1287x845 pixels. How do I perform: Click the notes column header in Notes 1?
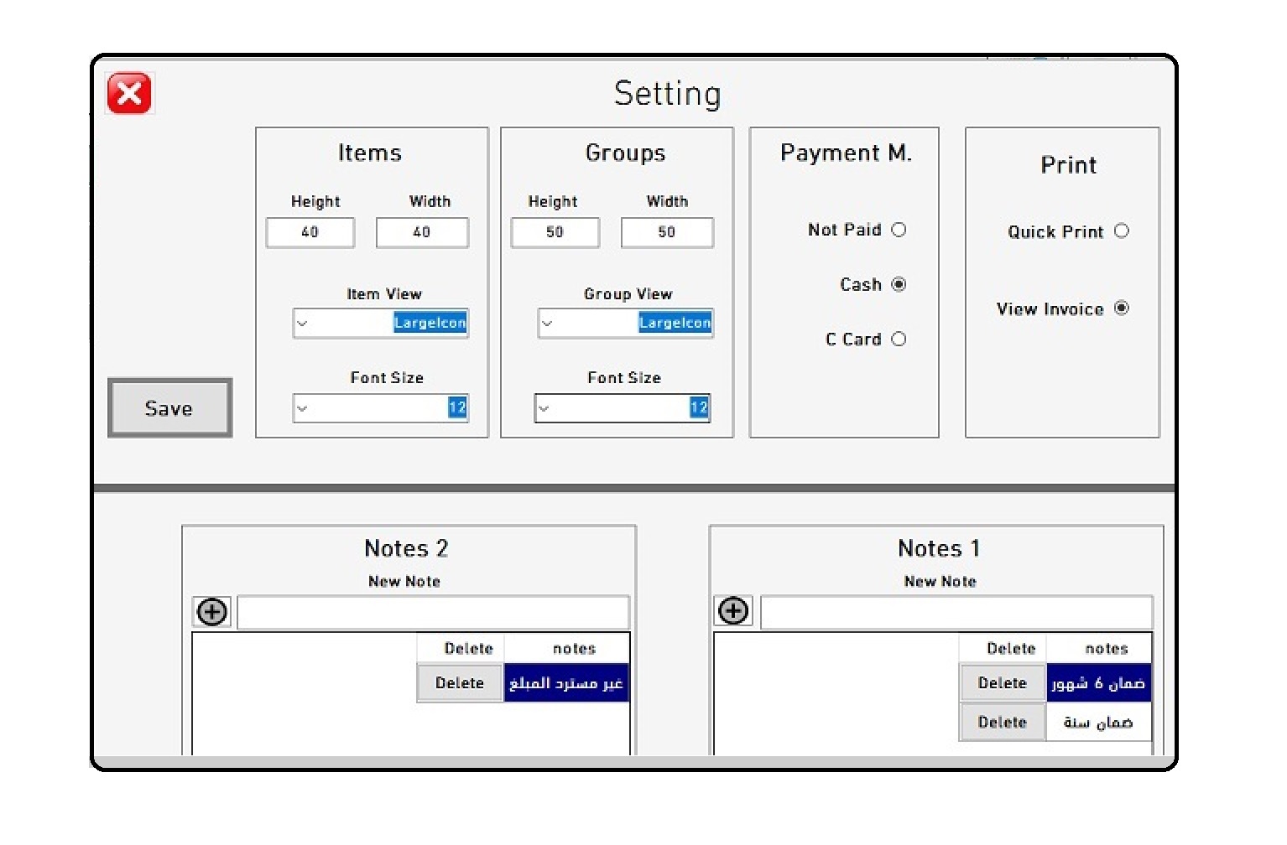pyautogui.click(x=1106, y=649)
